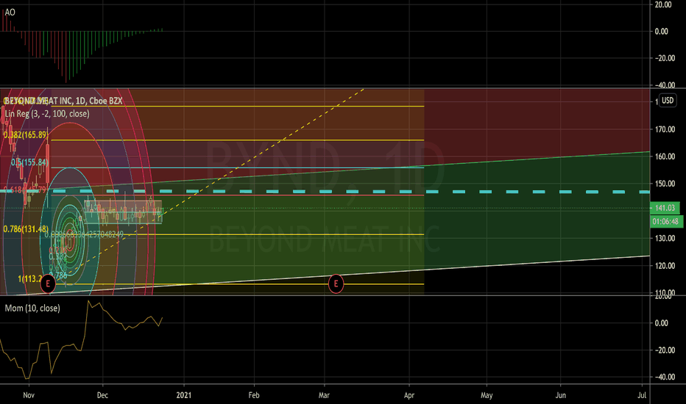Click the BEYOND MEAT INC, 1D, Cboe BZX title
This screenshot has height=404, width=686.
coord(63,101)
